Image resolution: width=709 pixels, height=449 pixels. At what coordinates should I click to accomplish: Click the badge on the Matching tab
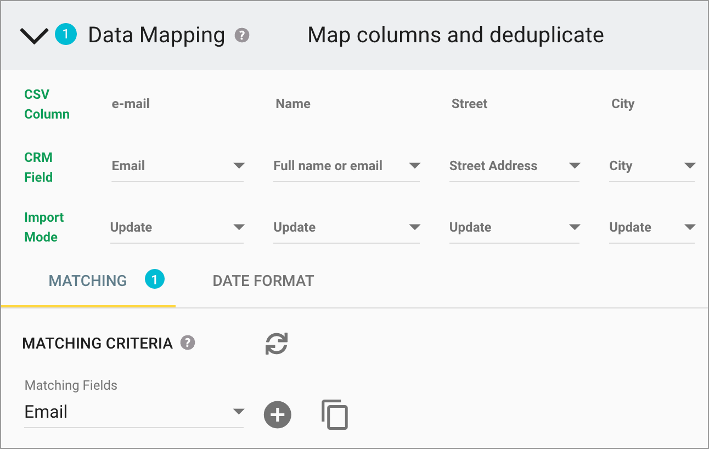tap(154, 279)
